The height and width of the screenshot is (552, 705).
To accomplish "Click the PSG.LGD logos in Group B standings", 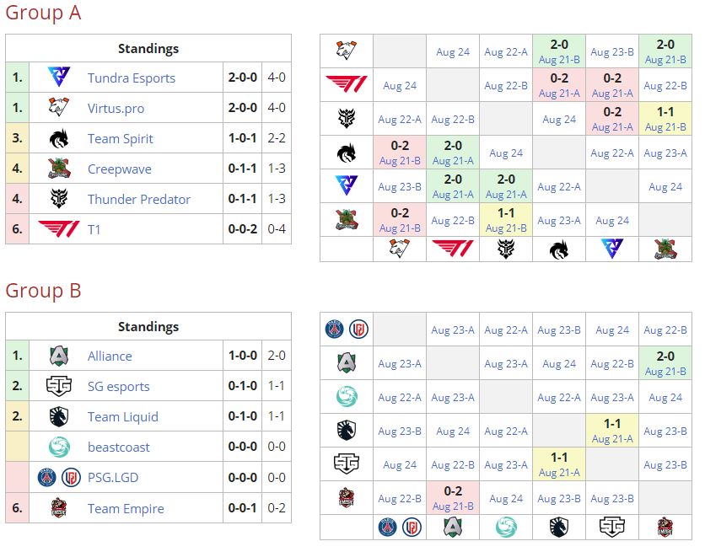I will click(59, 477).
